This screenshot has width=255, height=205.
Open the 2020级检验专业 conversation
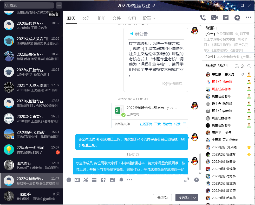click(x=31, y=25)
